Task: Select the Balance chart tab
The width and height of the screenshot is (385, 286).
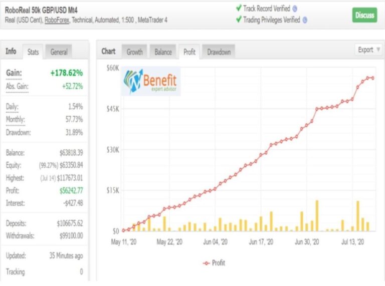Action: click(x=163, y=52)
